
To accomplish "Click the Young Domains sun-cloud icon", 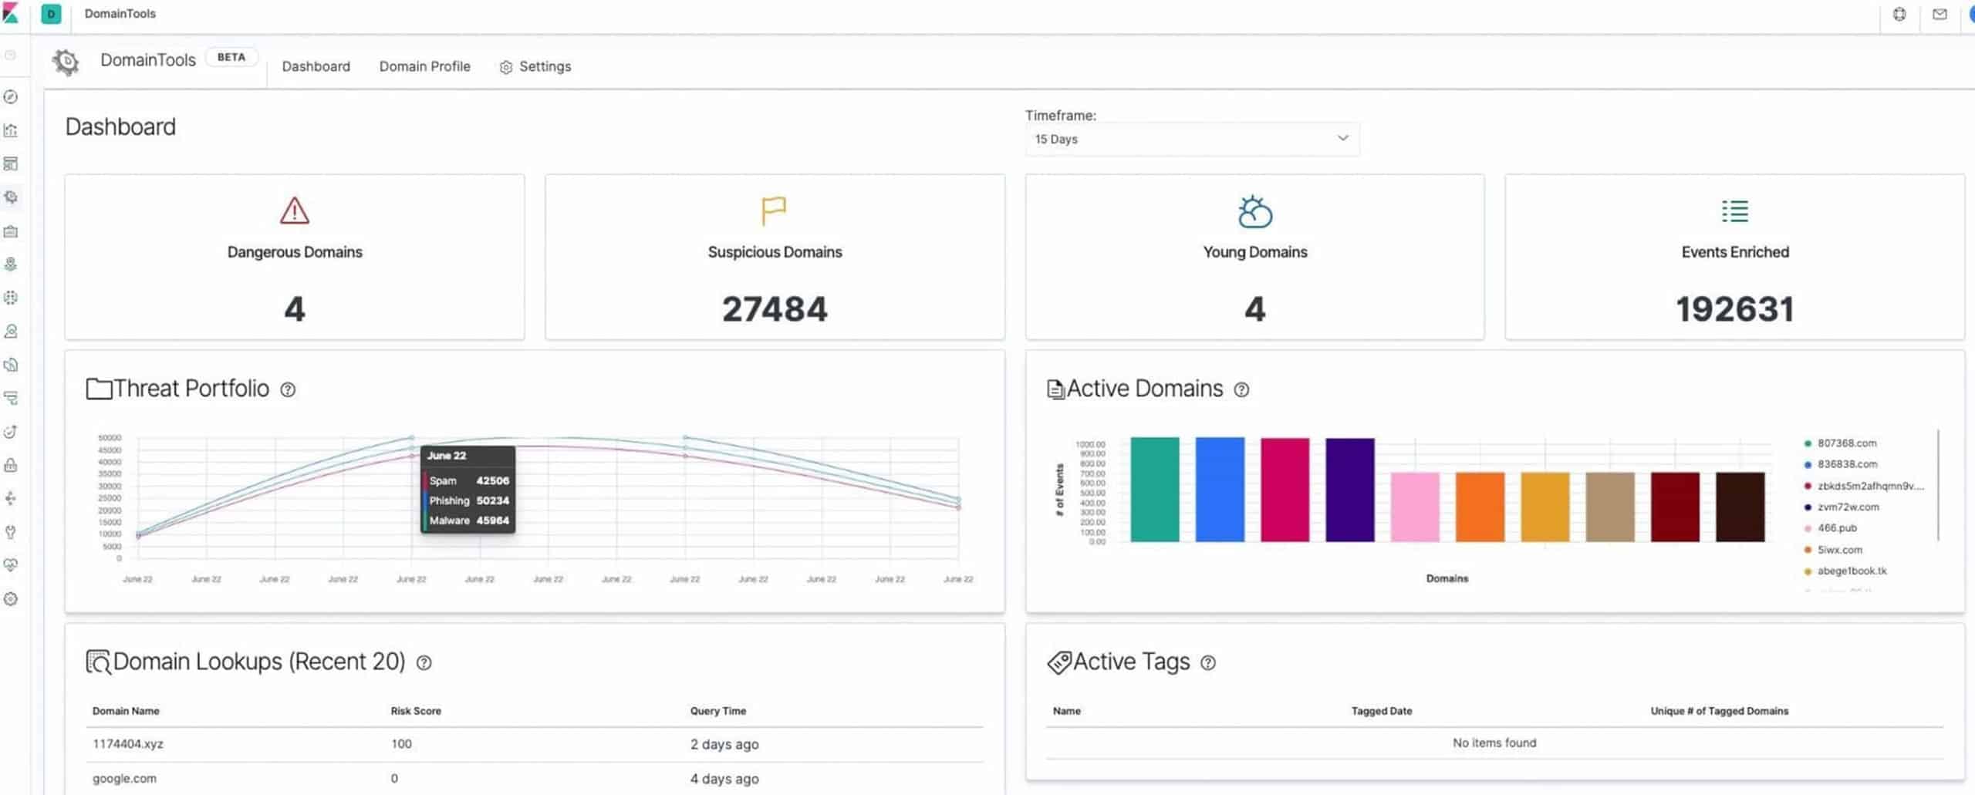I will 1255,211.
